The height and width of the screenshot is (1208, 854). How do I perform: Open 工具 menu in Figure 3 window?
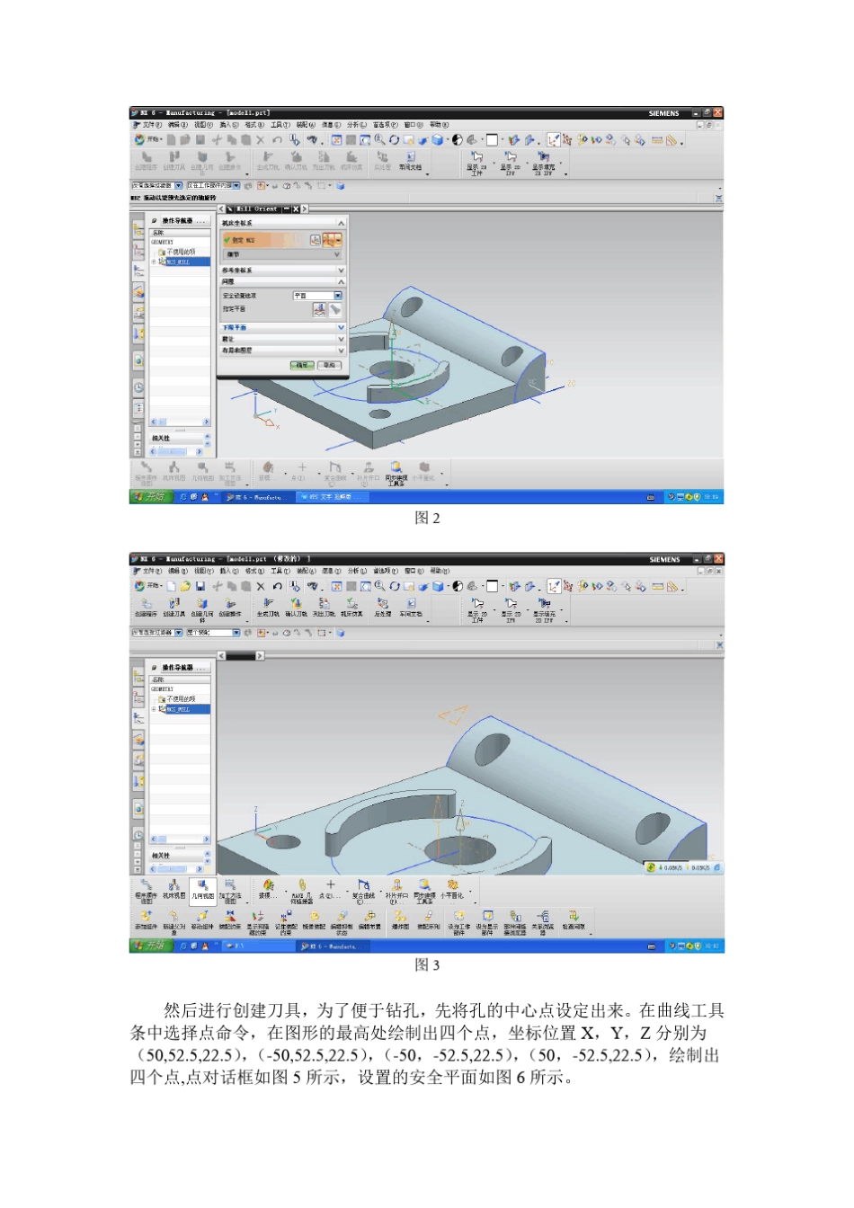click(281, 571)
